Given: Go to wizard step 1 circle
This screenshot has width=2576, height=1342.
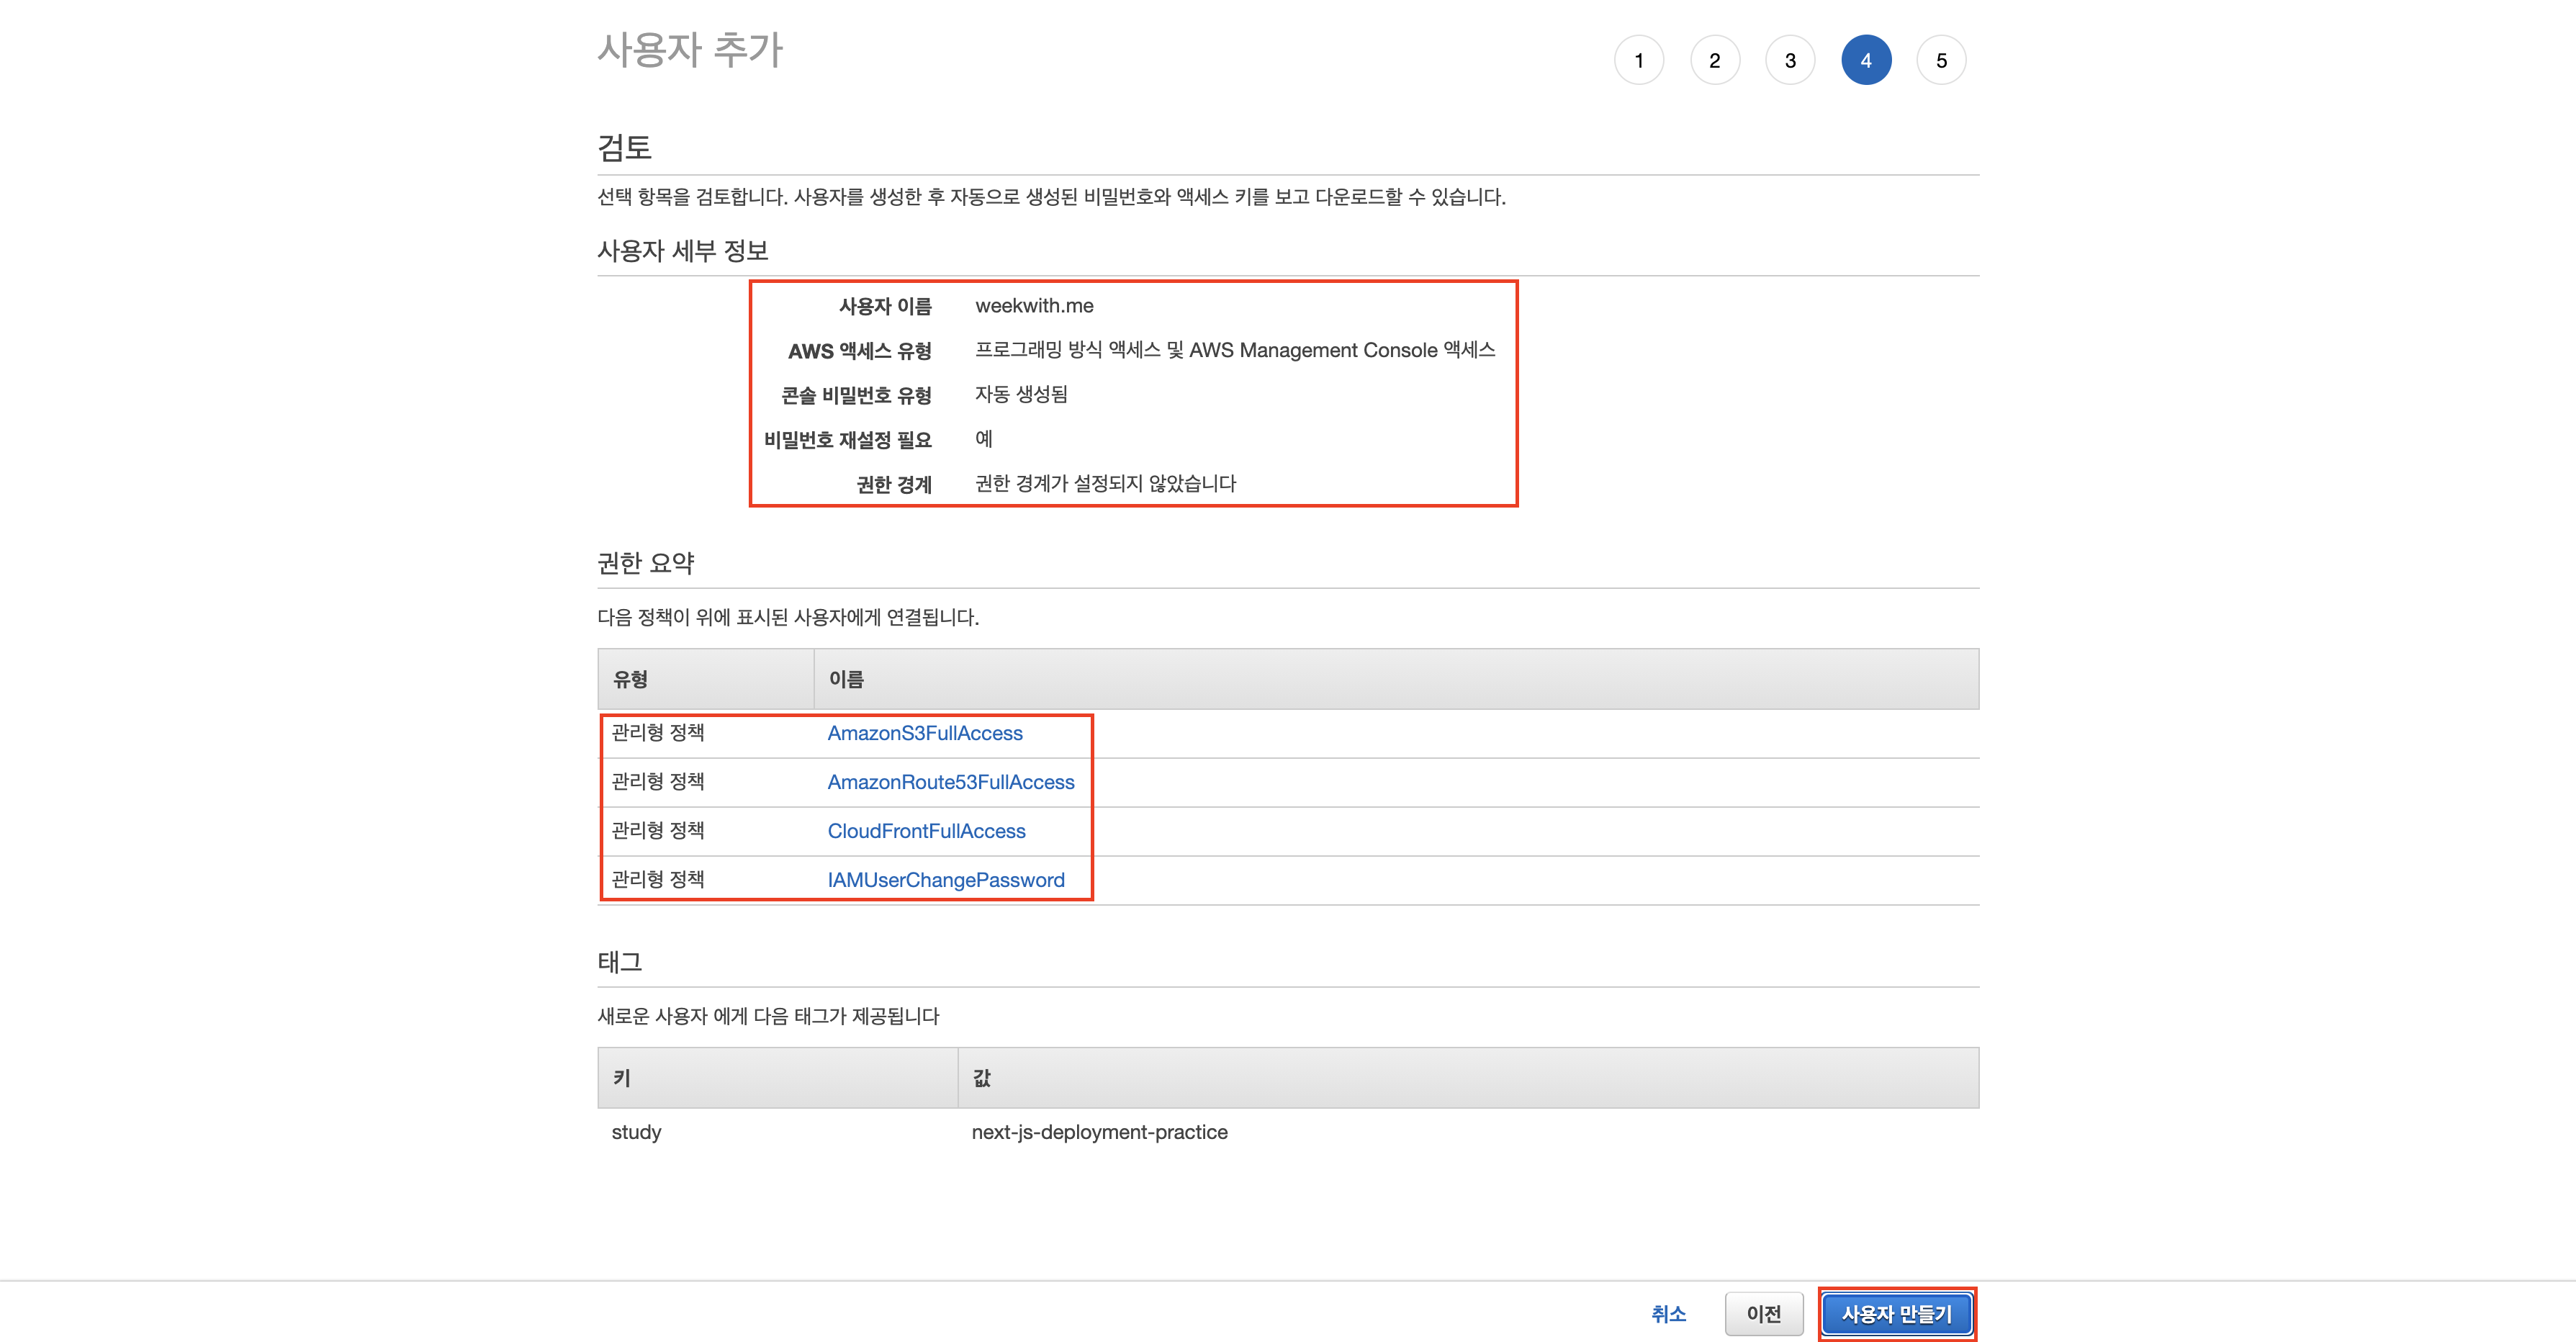Looking at the screenshot, I should (1638, 60).
